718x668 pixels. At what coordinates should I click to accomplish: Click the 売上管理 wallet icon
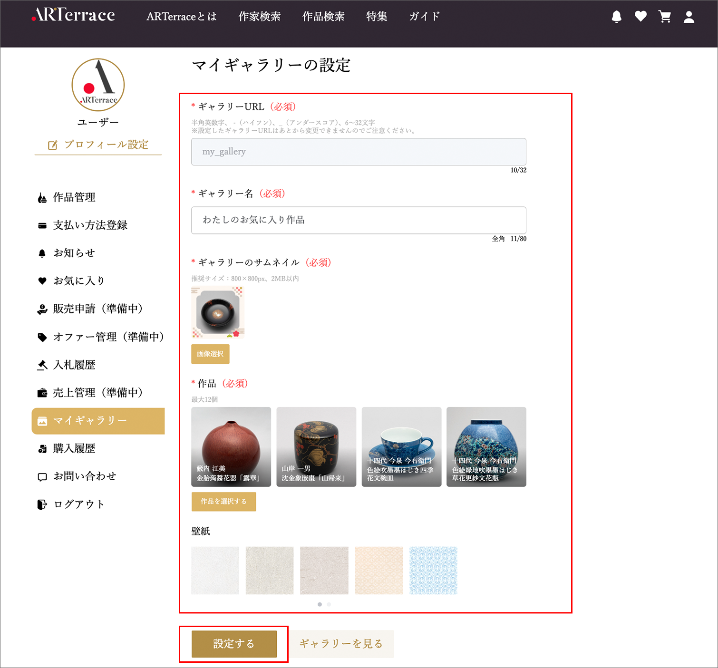click(x=42, y=393)
